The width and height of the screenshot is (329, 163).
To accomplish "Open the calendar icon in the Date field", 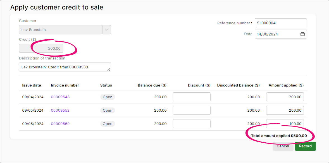I will (302, 34).
